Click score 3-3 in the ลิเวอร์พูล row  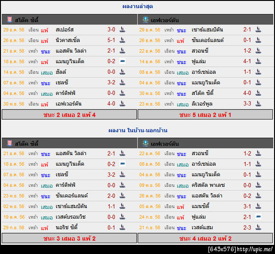(247, 103)
